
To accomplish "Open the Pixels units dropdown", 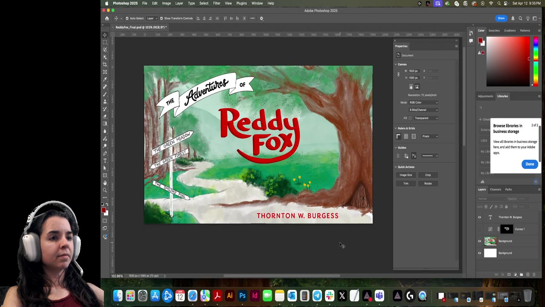I will pyautogui.click(x=430, y=136).
